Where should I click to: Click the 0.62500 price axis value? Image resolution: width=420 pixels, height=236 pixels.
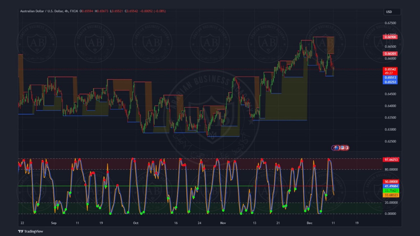(x=390, y=141)
